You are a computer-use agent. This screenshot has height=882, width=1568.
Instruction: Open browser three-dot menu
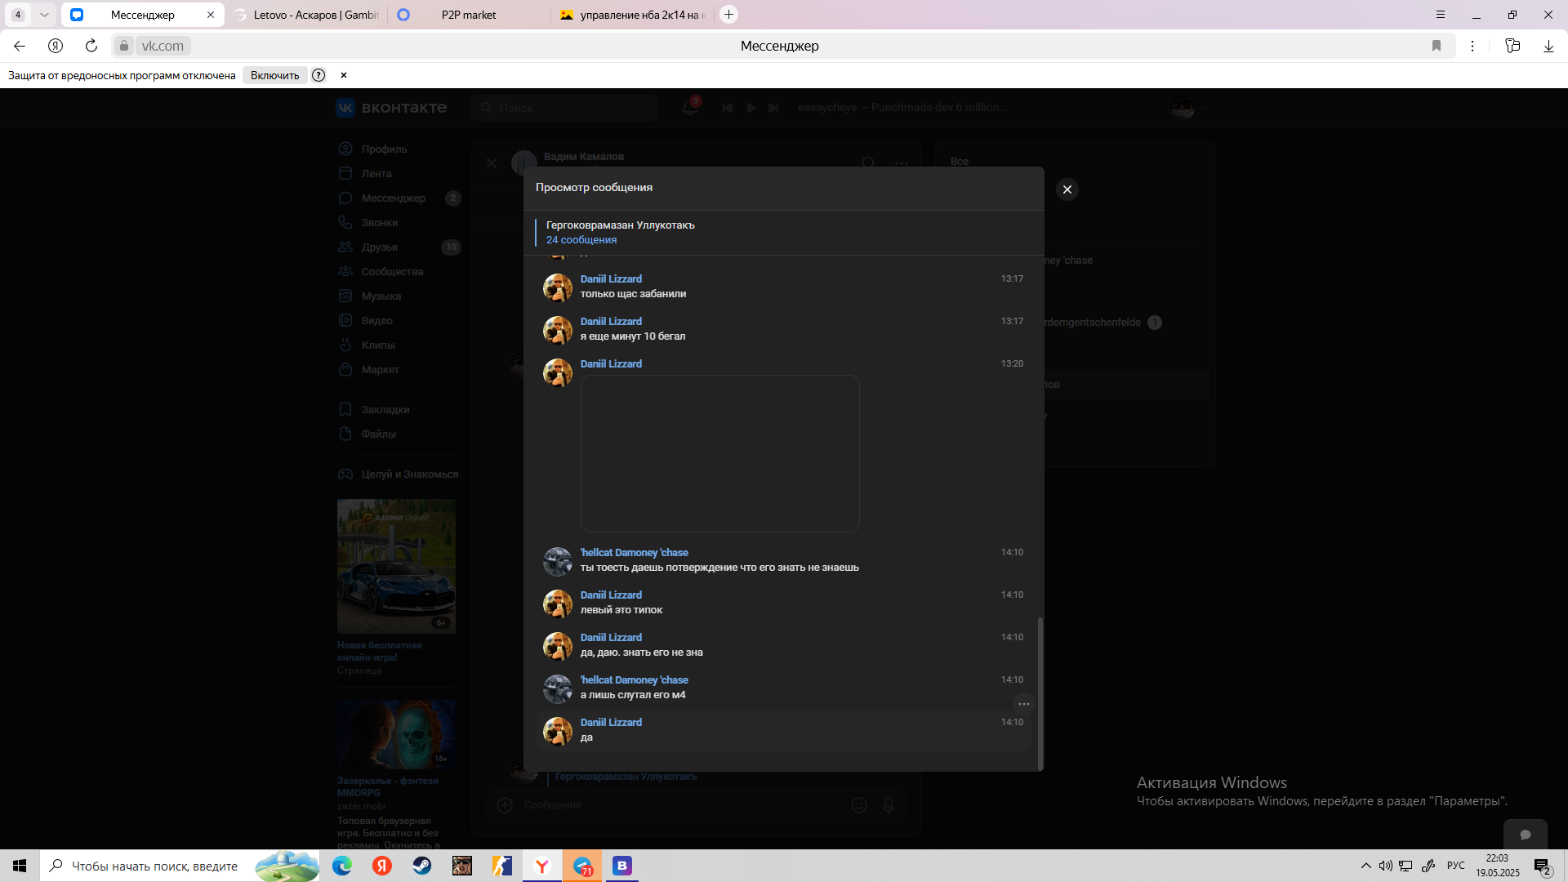coord(1472,46)
